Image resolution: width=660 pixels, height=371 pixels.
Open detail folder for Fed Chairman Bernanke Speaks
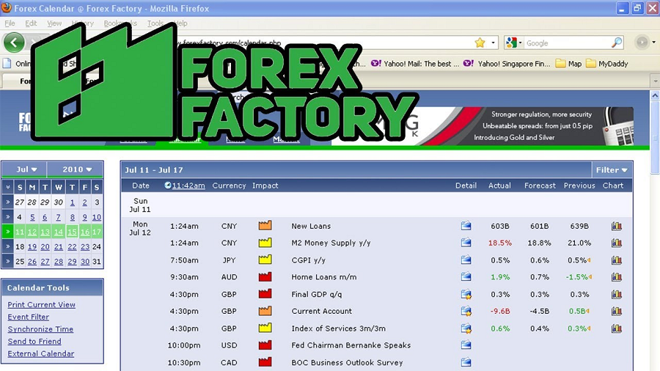[x=466, y=345]
